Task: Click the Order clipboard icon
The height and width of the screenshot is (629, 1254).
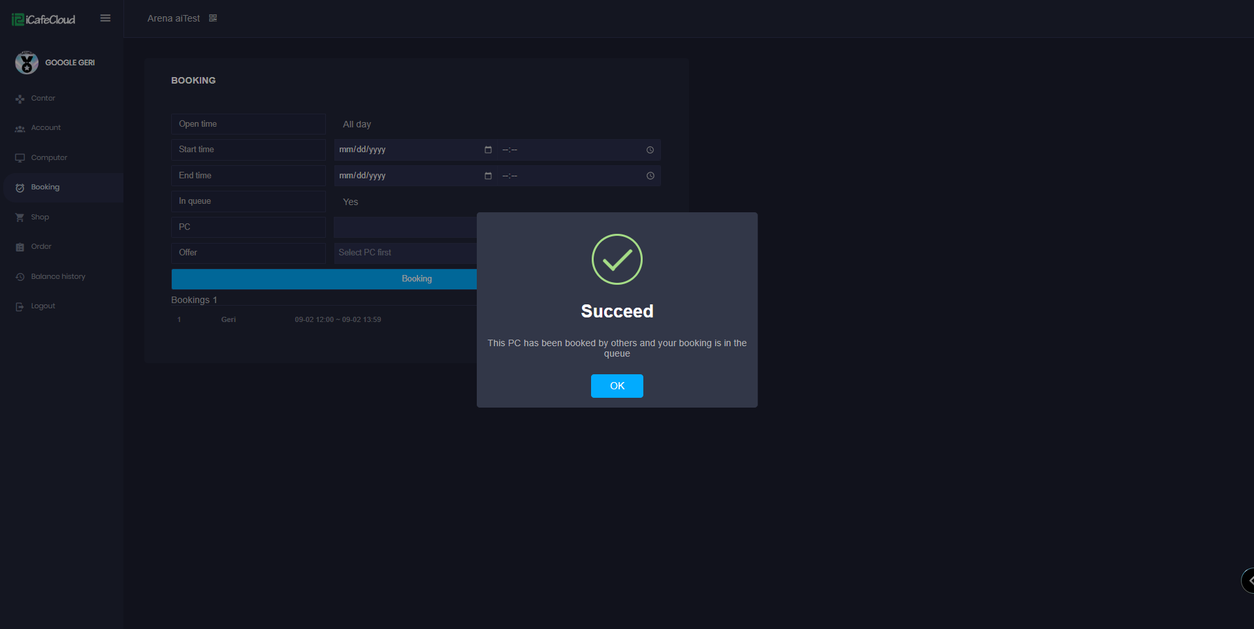Action: [20, 247]
